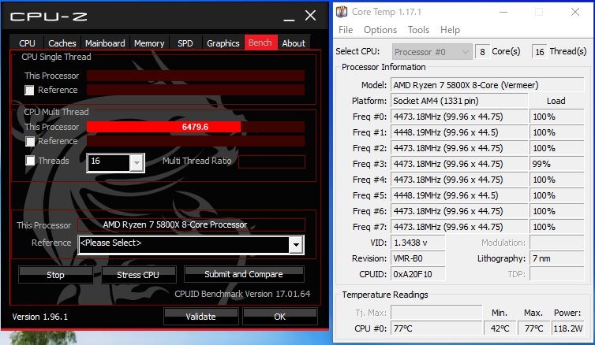Viewport: 595px width, 345px height.
Task: Minimize the Core Temp window
Action: 503,12
